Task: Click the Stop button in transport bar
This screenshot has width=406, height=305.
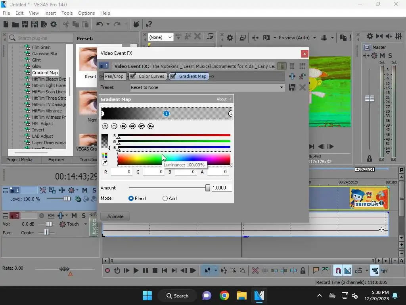Action: click(x=155, y=271)
